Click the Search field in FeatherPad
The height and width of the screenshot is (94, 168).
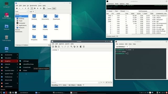coord(75,83)
